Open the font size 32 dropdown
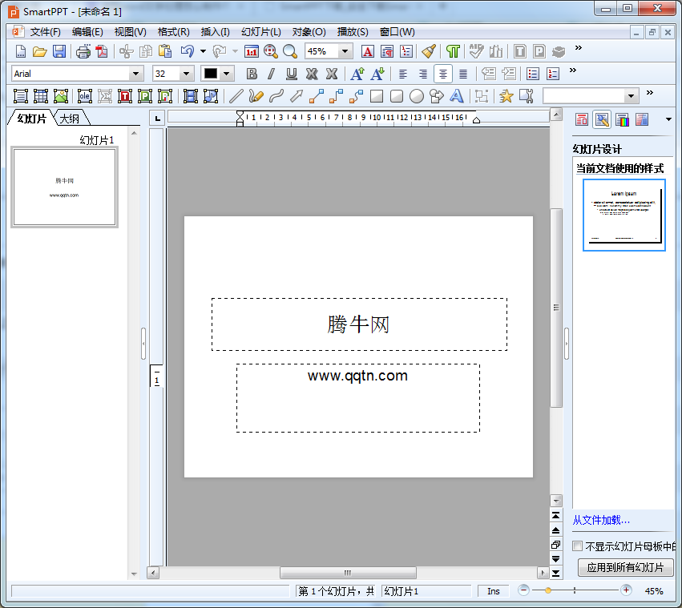Viewport: 682px width, 608px height. pyautogui.click(x=187, y=74)
